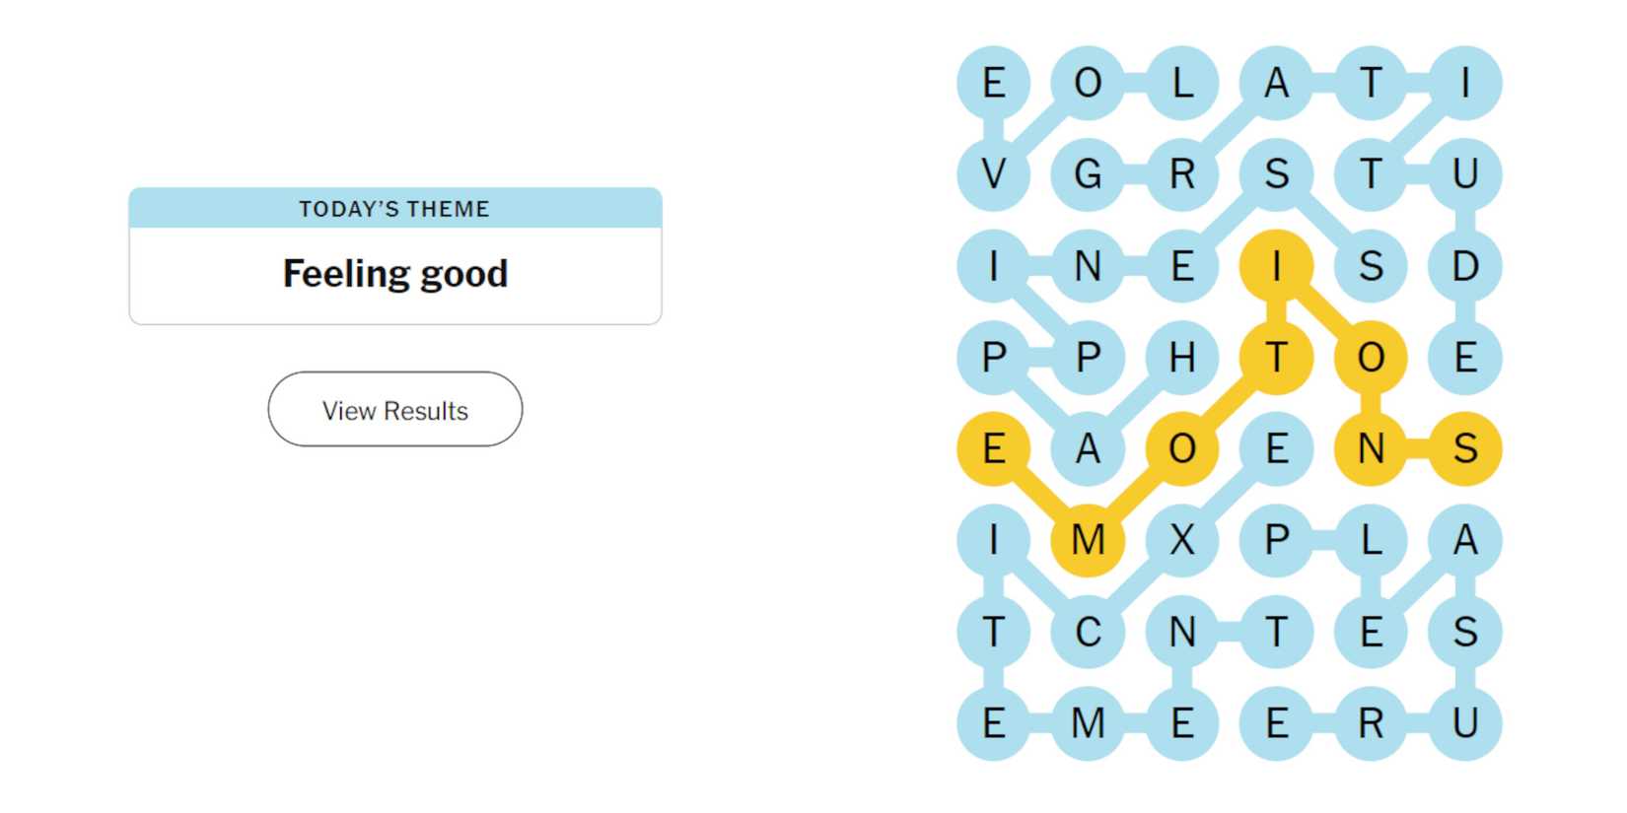Click the "Feeling good" theme text
The height and width of the screenshot is (813, 1627).
[x=394, y=273]
